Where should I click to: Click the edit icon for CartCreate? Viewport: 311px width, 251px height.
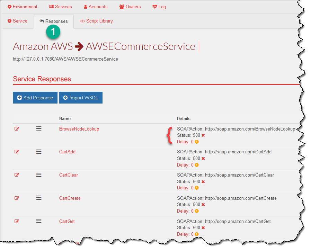[x=17, y=198]
